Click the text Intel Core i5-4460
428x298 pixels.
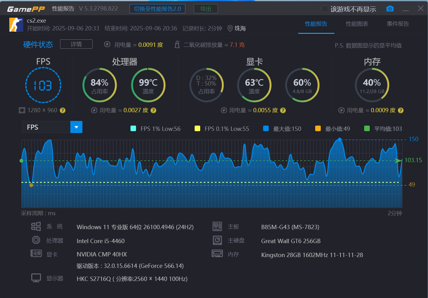[x=101, y=241]
